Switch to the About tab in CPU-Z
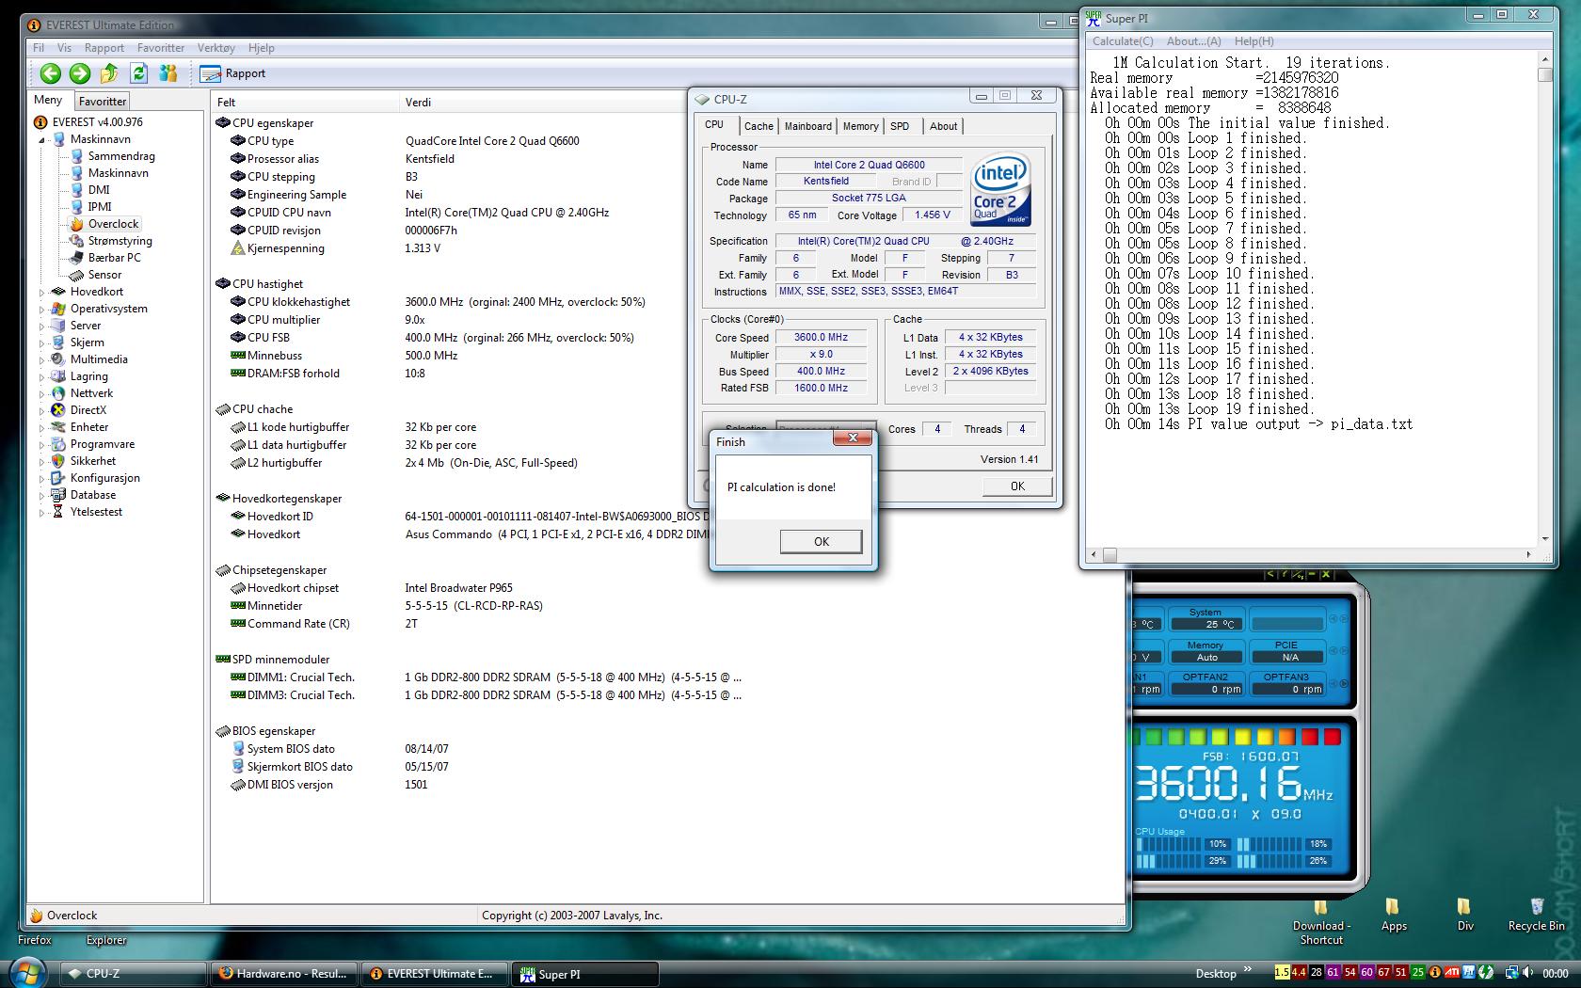This screenshot has width=1581, height=988. 944,126
